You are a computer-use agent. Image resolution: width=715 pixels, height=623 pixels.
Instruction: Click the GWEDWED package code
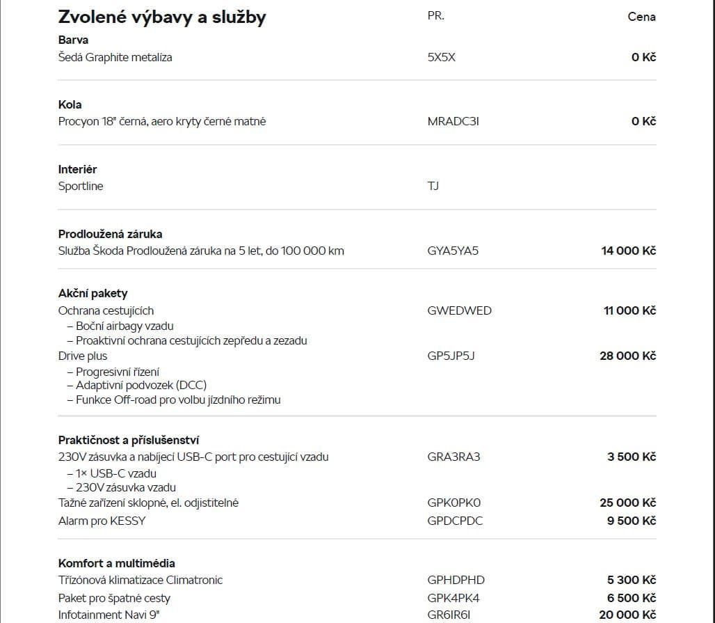(459, 311)
